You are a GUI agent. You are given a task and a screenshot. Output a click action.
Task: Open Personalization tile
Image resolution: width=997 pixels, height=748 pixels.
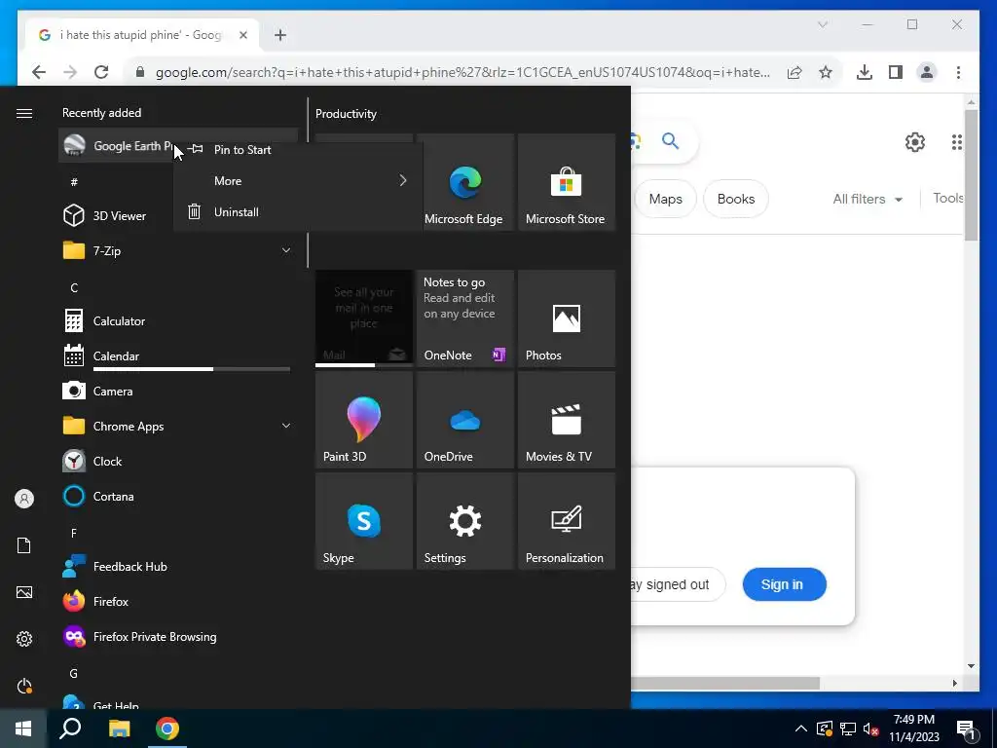(567, 521)
